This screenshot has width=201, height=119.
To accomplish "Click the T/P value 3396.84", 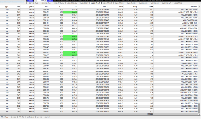I will (x=75, y=20).
